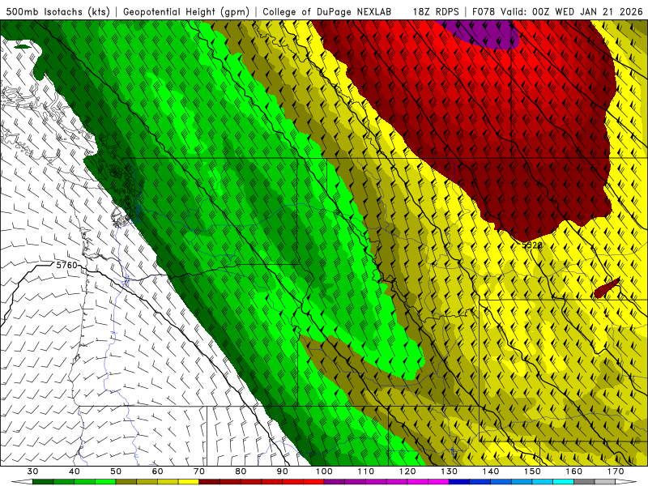Select the bright red 95-100 kt legend swatch

(x=313, y=482)
